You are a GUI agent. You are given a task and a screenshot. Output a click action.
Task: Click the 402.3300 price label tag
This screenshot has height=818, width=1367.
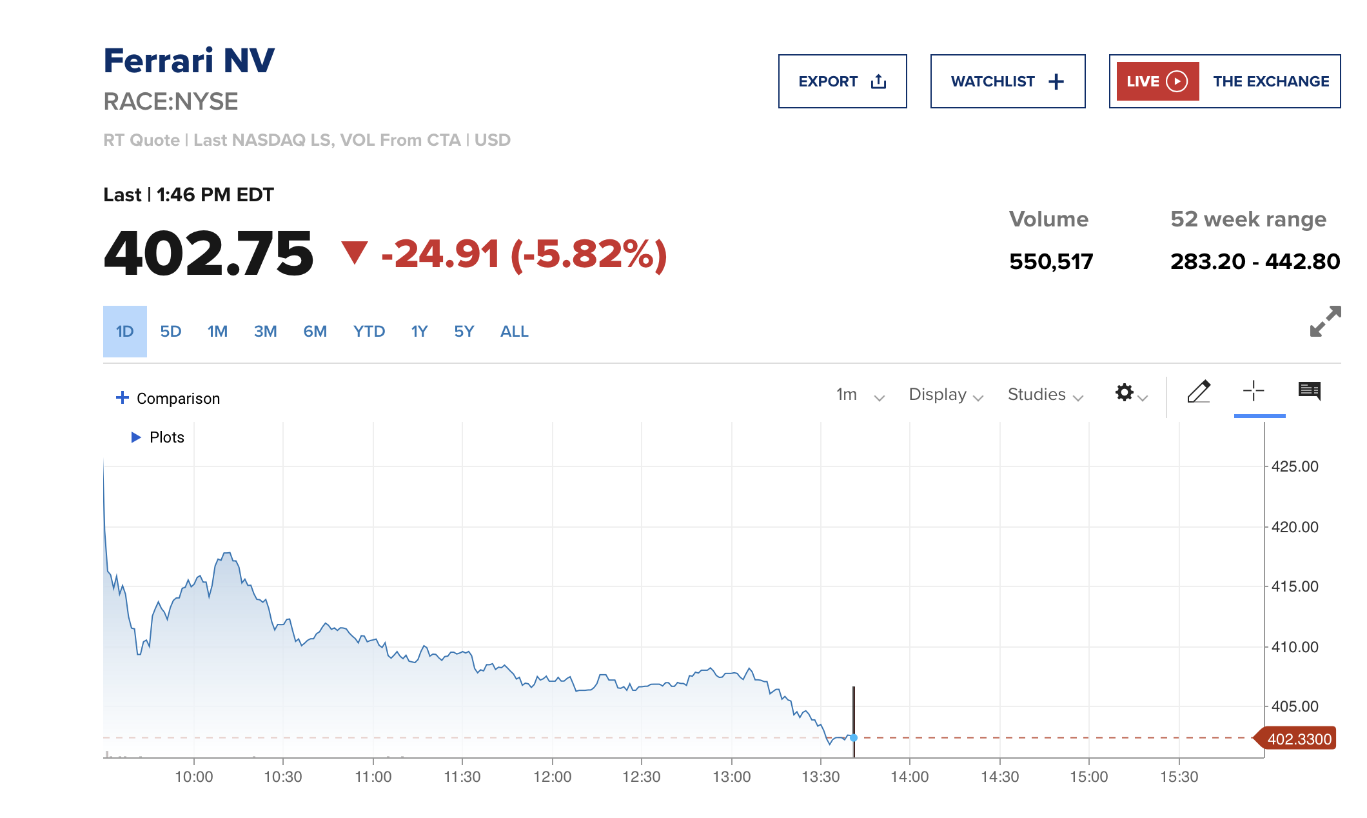(x=1297, y=739)
